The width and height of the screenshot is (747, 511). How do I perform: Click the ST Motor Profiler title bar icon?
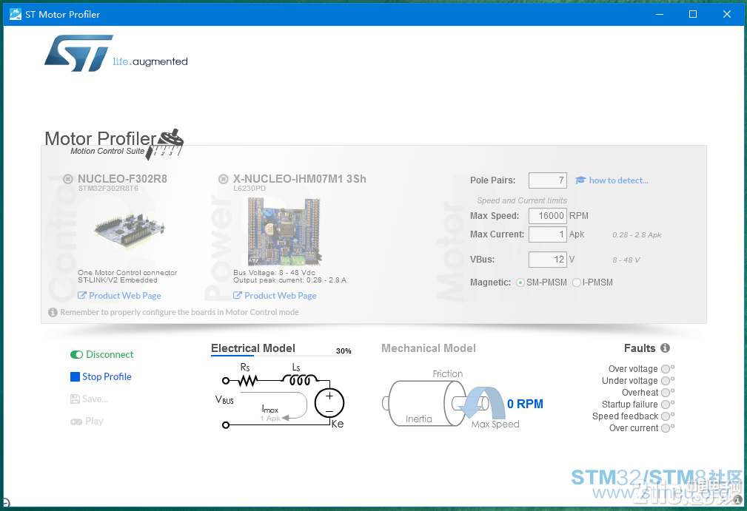pos(16,14)
